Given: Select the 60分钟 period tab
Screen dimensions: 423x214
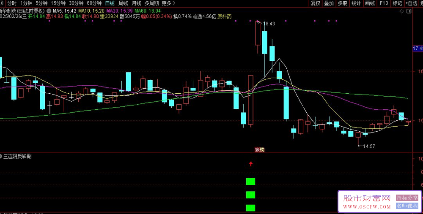Looking at the screenshot, I should coord(94,3).
